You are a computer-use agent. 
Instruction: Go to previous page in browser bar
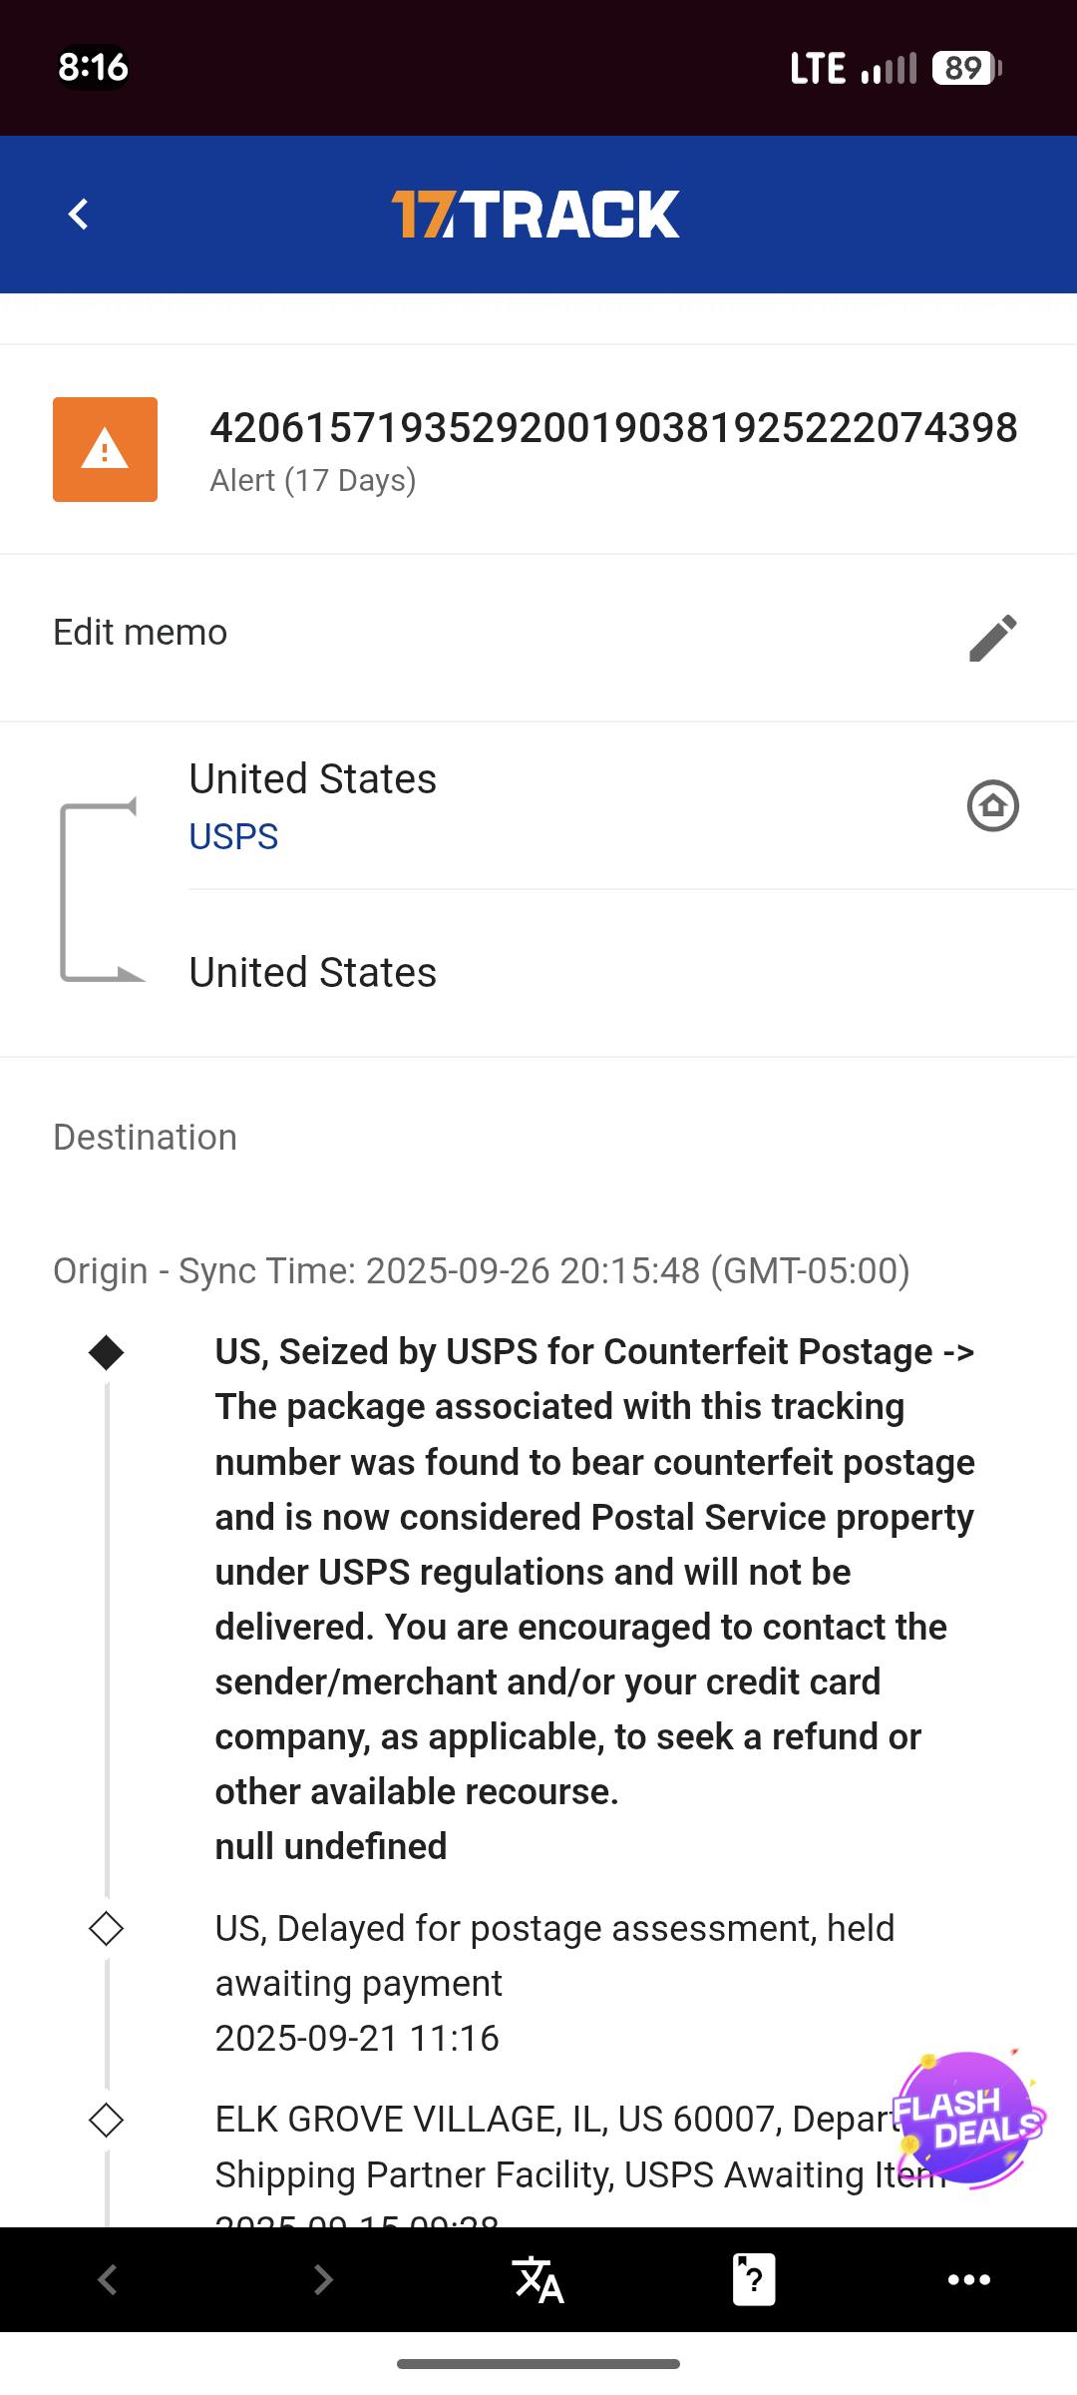click(108, 2279)
